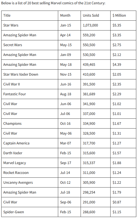This screenshot has width=137, height=218.
Task: Select the Star Wars title cell
Action: point(30,25)
